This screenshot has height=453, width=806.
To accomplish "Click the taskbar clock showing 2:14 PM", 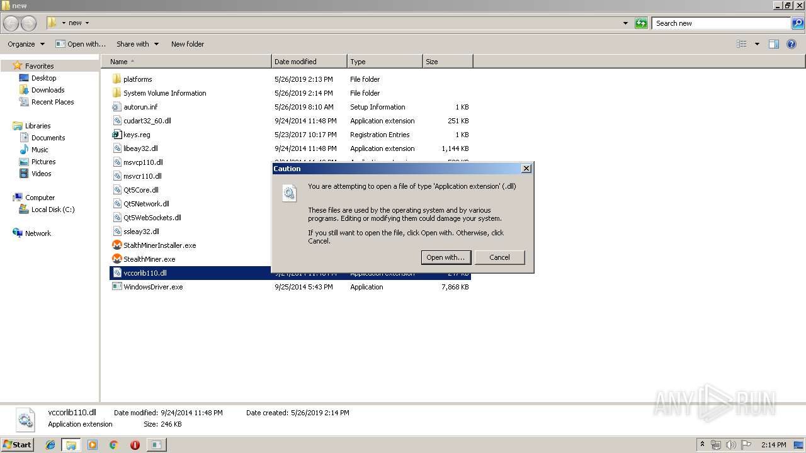I will tap(774, 445).
